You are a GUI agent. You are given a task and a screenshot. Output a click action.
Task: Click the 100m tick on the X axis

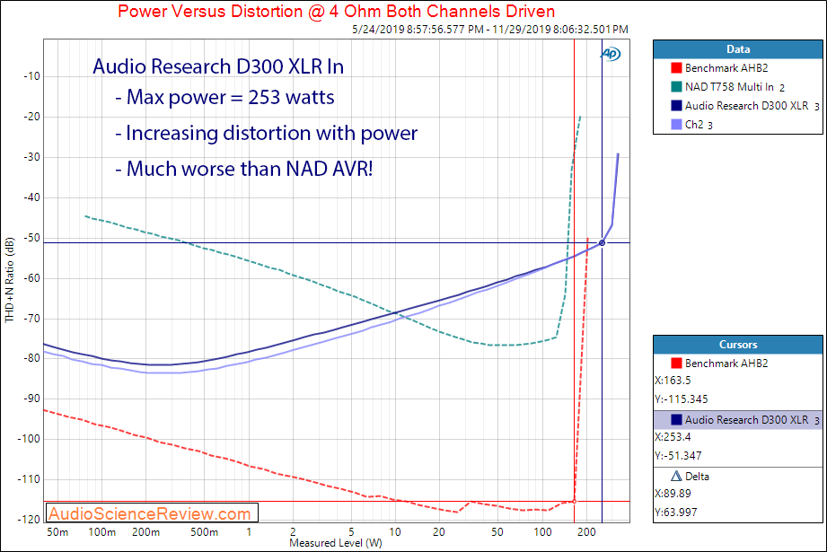pos(101,532)
